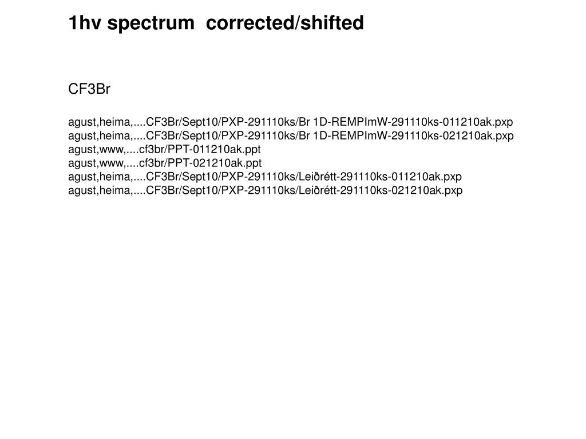Click "agust,heima" at start of the first path

click(x=99, y=122)
